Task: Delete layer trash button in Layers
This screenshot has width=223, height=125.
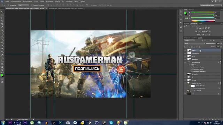Action: pyautogui.click(x=219, y=119)
